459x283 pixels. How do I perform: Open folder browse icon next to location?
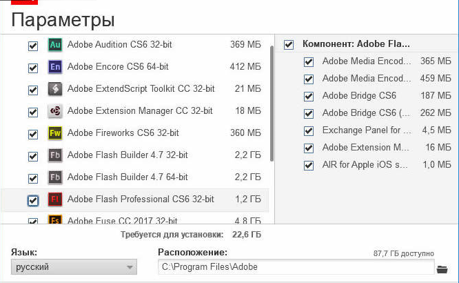(x=442, y=269)
